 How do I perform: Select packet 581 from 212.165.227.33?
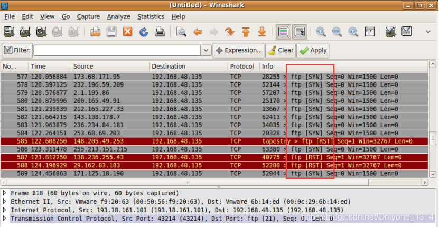click(214, 109)
